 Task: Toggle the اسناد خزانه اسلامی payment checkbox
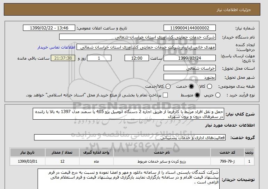pyautogui.click(x=165, y=95)
